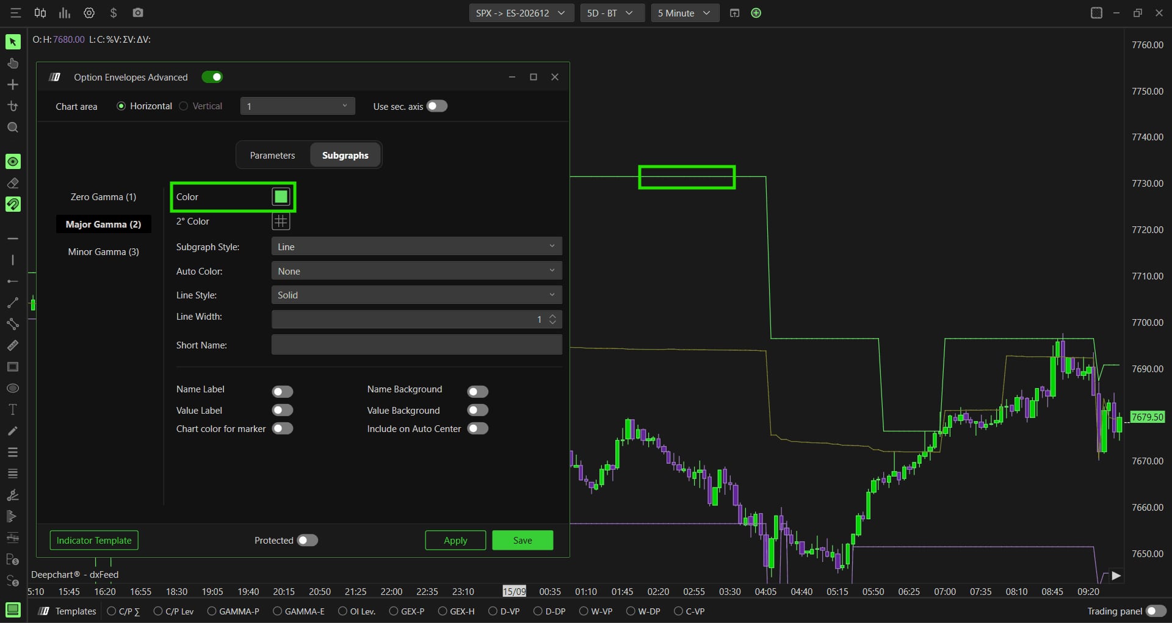The width and height of the screenshot is (1172, 623).
Task: Select Minor Gamma (3) subgraph
Action: click(103, 251)
